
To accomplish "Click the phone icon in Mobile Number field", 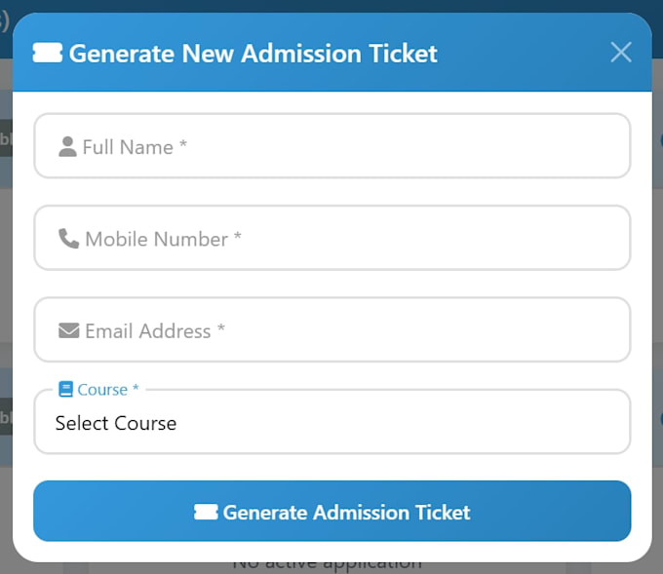I will pyautogui.click(x=68, y=239).
